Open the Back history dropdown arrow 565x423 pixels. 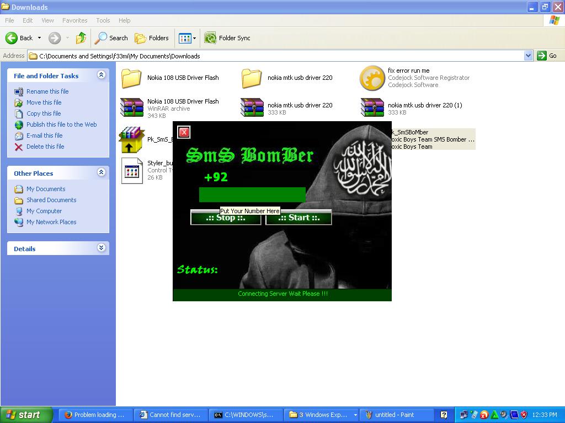click(39, 38)
